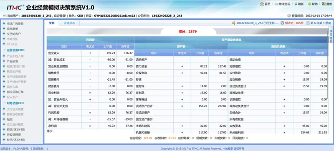Click the 得分: 2379 score banner
This screenshot has width=334, height=151.
tap(187, 31)
